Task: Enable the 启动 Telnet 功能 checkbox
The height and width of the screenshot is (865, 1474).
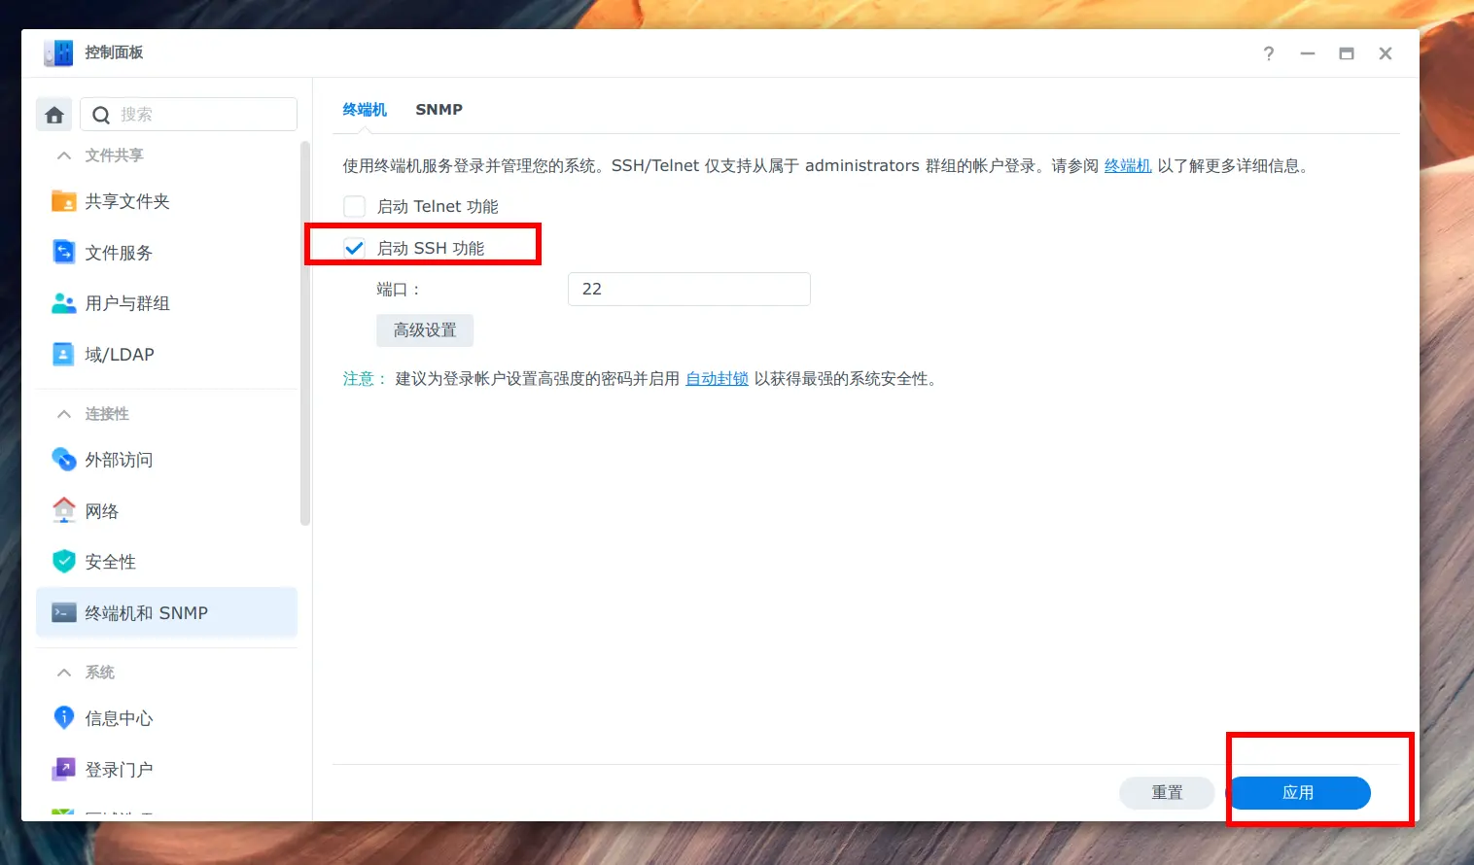Action: (354, 206)
